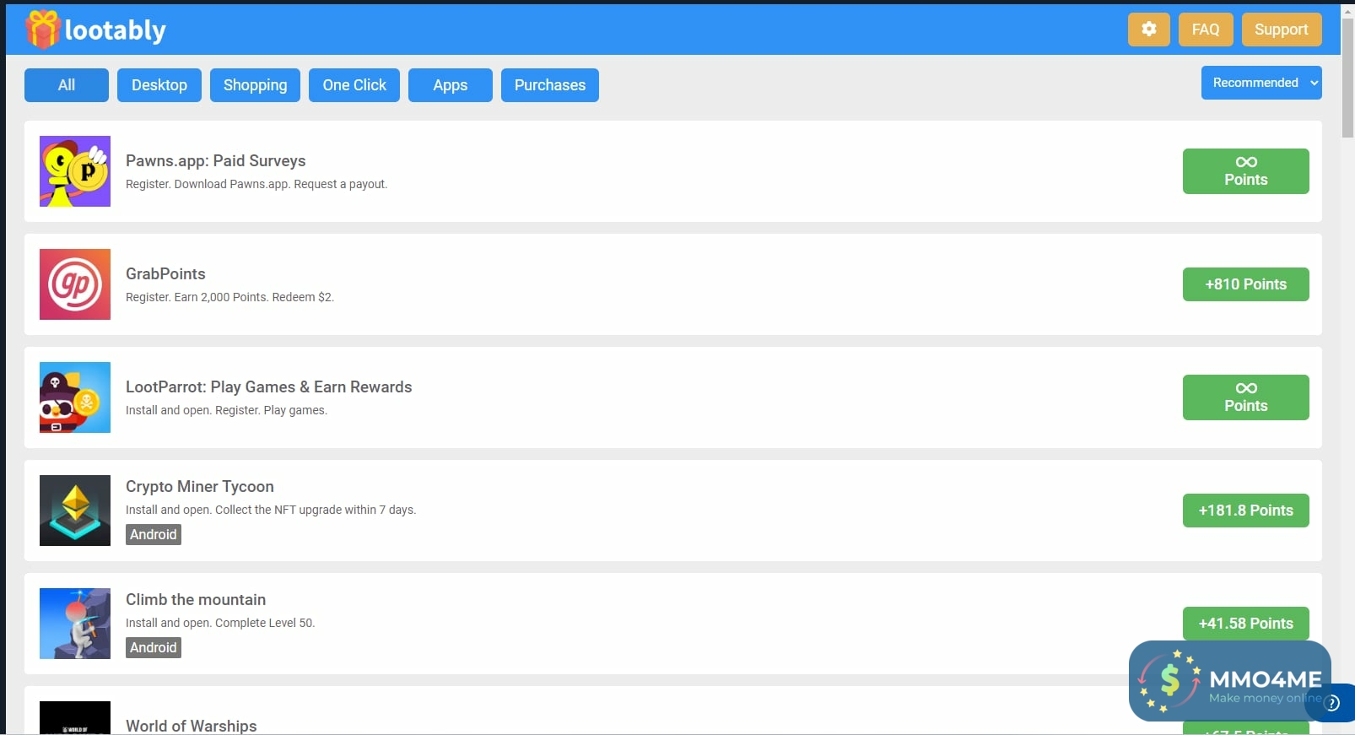Click the lootably gift box logo
The image size is (1355, 735).
[x=42, y=30]
